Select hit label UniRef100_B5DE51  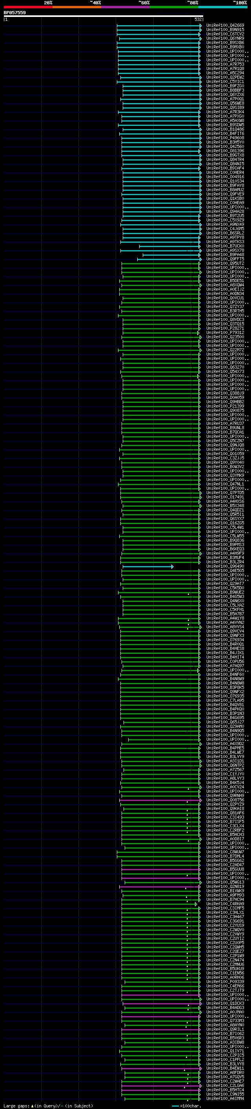(225, 281)
